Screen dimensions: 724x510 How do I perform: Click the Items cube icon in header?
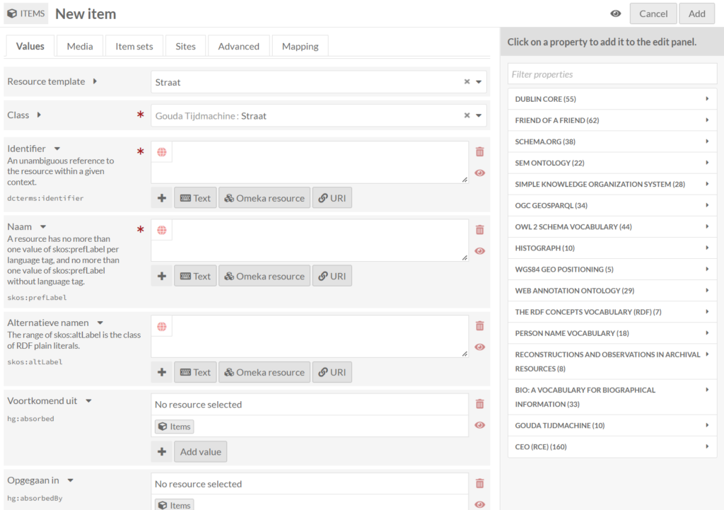point(12,13)
